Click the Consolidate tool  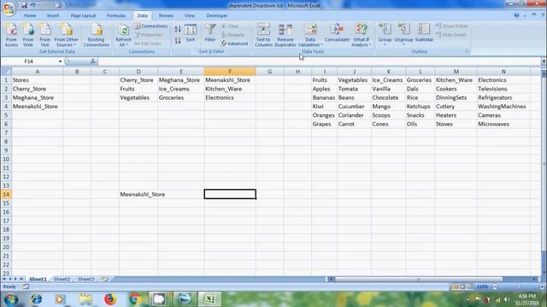pos(337,33)
